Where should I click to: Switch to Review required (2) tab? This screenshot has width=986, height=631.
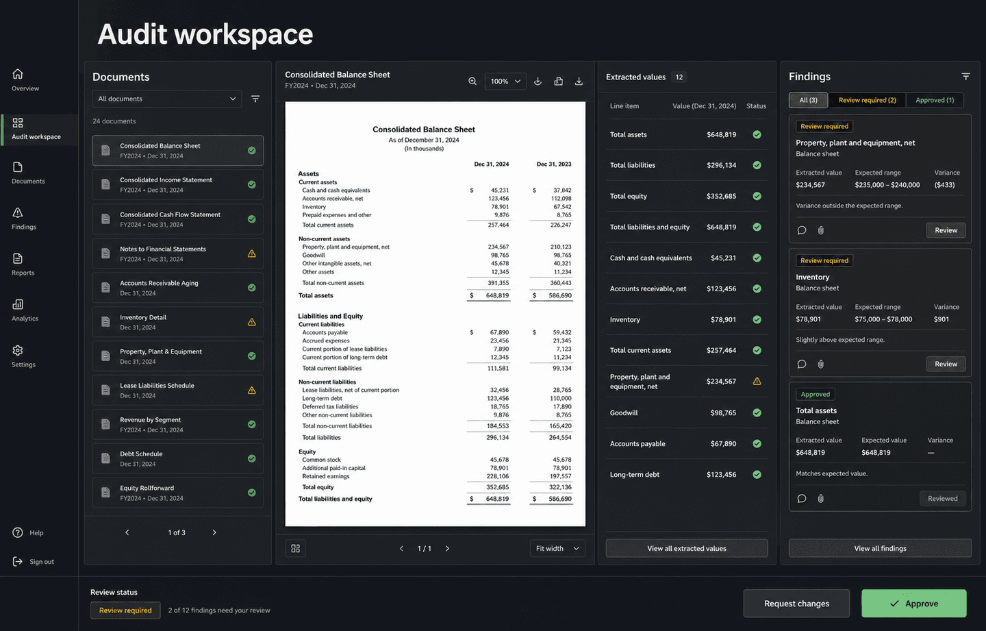pos(867,100)
